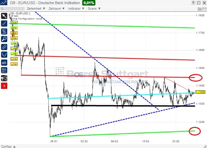207x148 pixels.
Task: Select the bottommost Linie label
Action: 14,64
